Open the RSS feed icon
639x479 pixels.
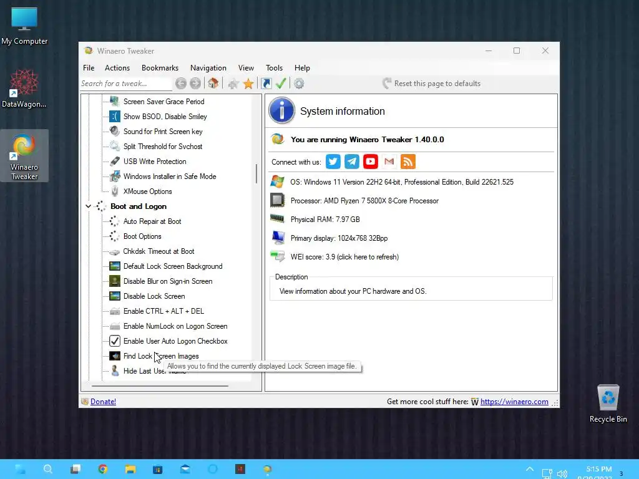click(408, 162)
